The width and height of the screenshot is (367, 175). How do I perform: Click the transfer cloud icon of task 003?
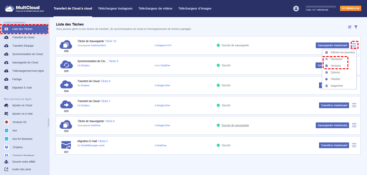pyautogui.click(x=66, y=105)
